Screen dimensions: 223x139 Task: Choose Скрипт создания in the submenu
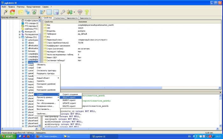coord(71,94)
